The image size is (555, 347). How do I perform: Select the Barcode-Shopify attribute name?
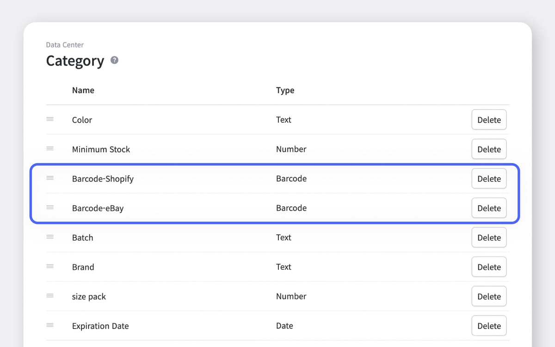pyautogui.click(x=103, y=179)
